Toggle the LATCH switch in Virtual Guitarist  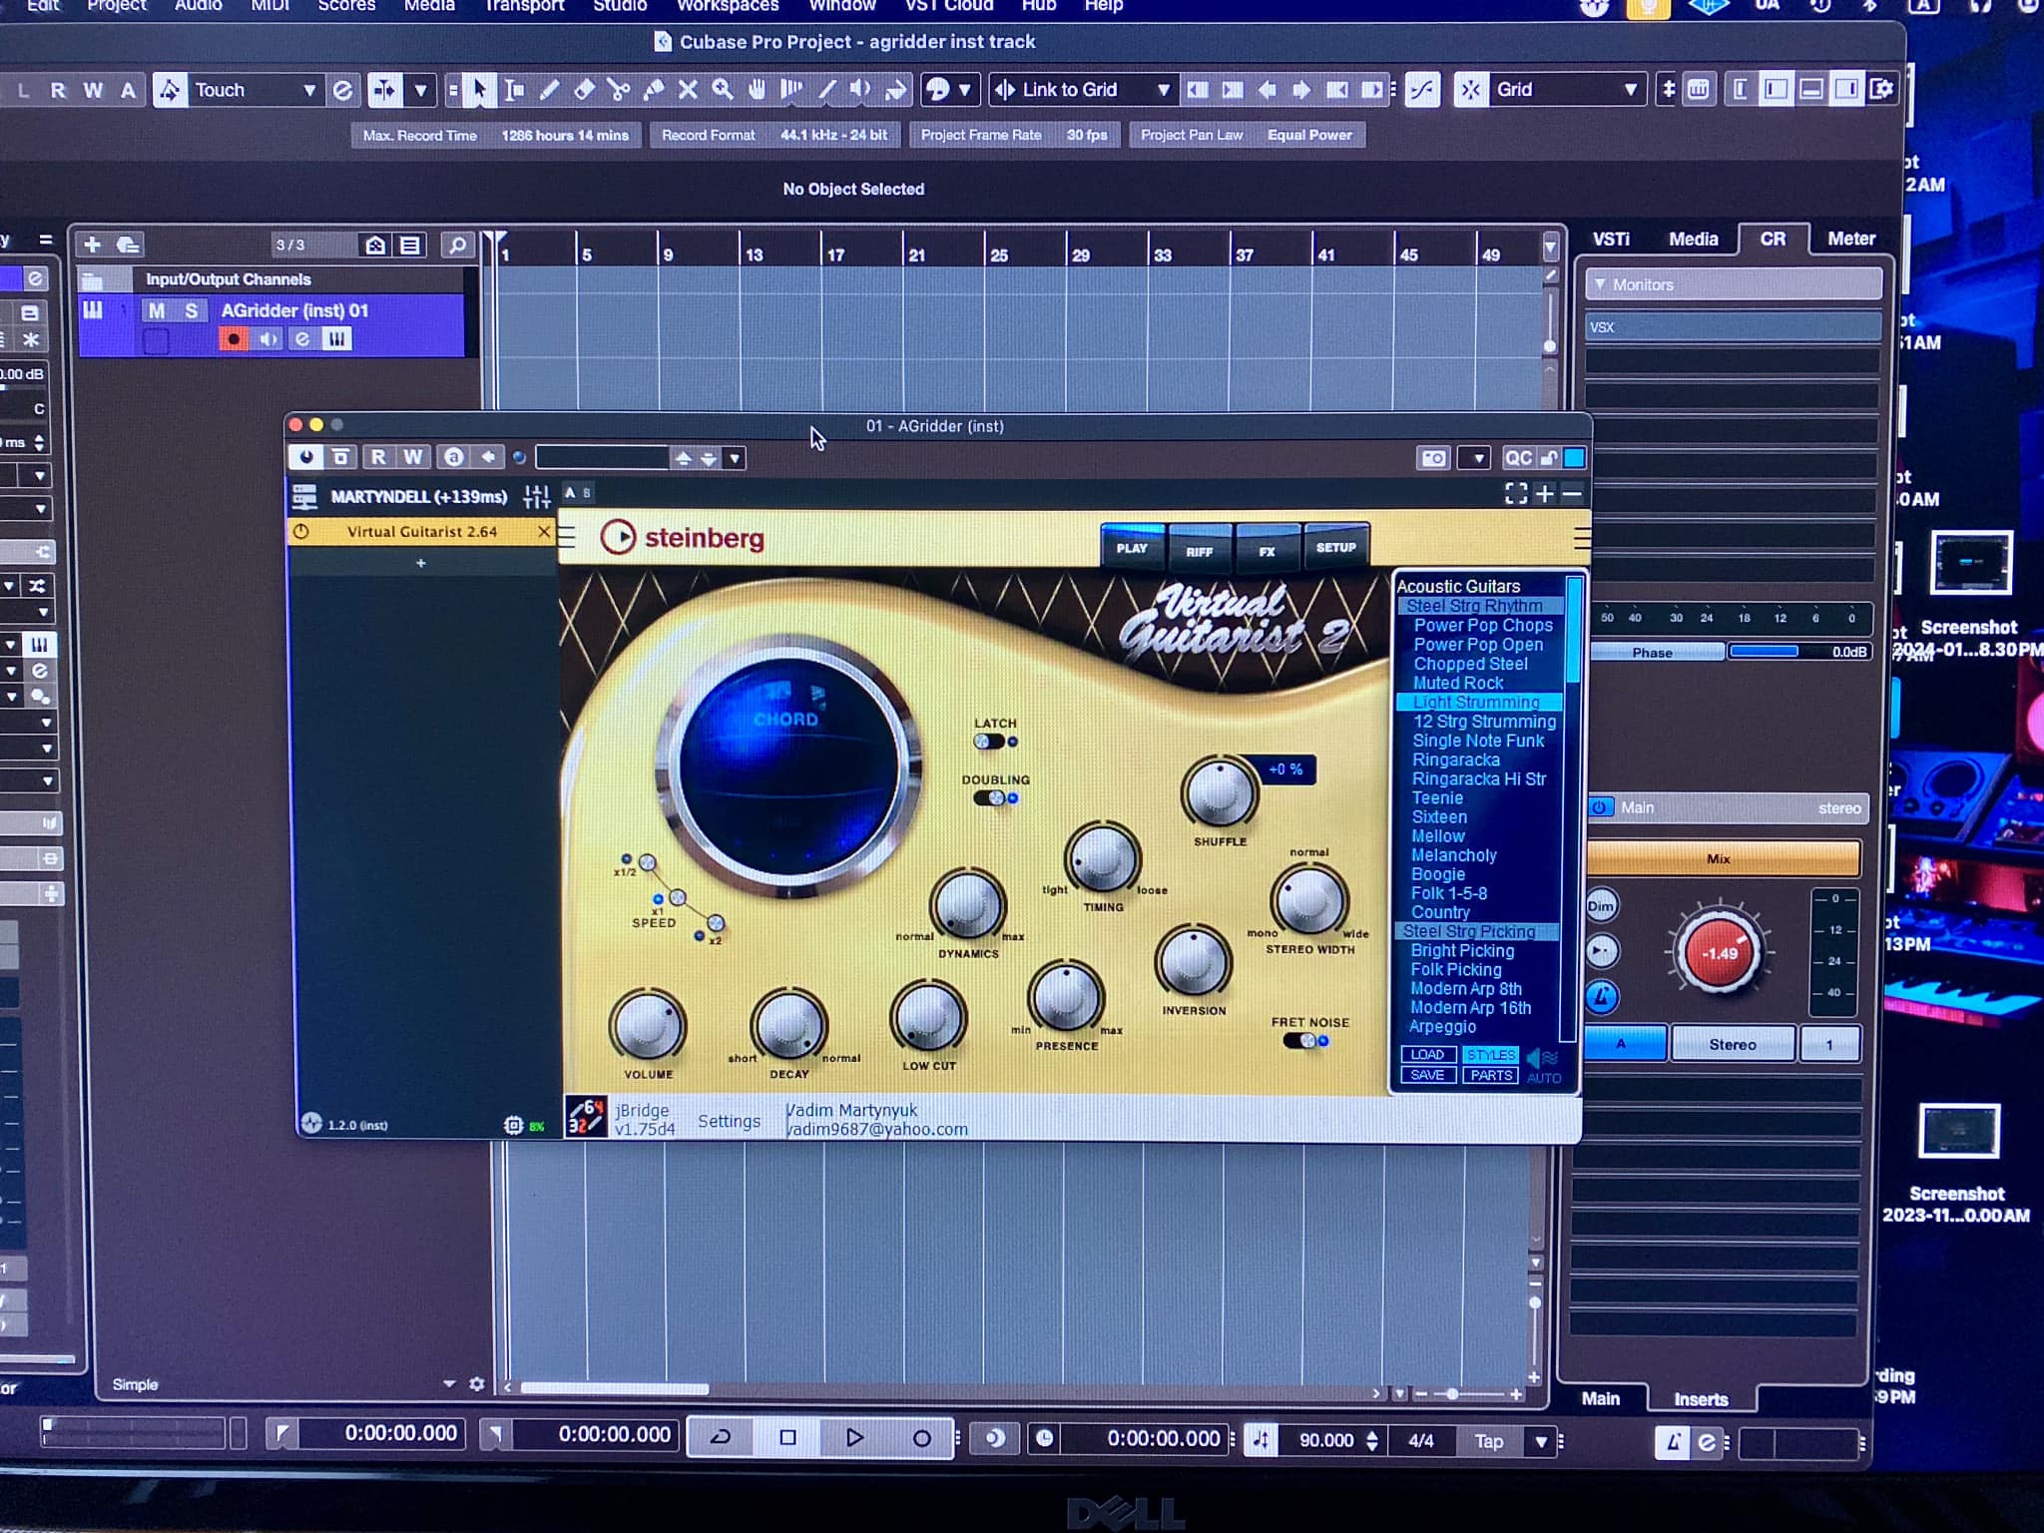pyautogui.click(x=990, y=742)
